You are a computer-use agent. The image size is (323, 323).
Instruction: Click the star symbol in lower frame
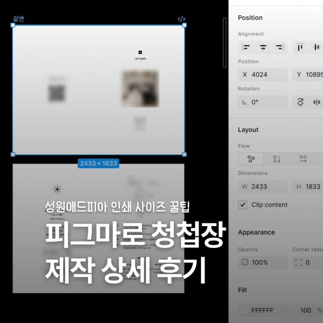(x=57, y=189)
